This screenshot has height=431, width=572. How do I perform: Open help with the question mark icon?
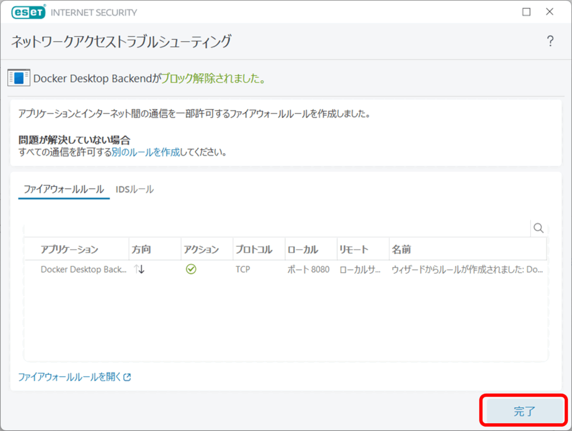tap(550, 41)
